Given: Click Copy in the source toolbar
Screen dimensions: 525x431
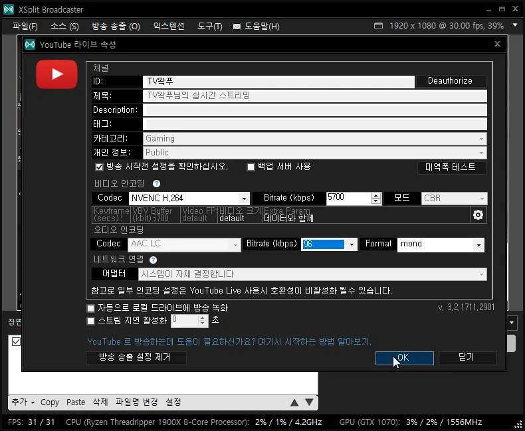Looking at the screenshot, I should 50,402.
